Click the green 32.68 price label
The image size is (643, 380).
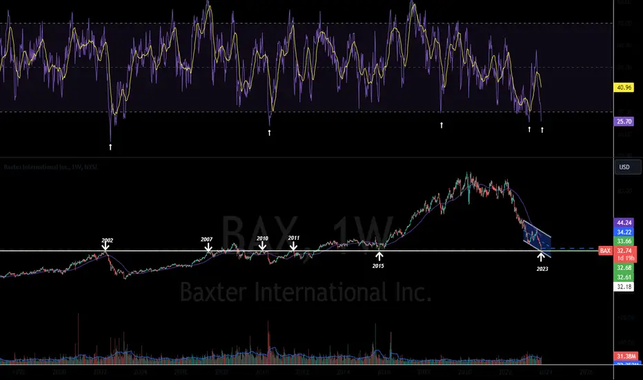(624, 268)
